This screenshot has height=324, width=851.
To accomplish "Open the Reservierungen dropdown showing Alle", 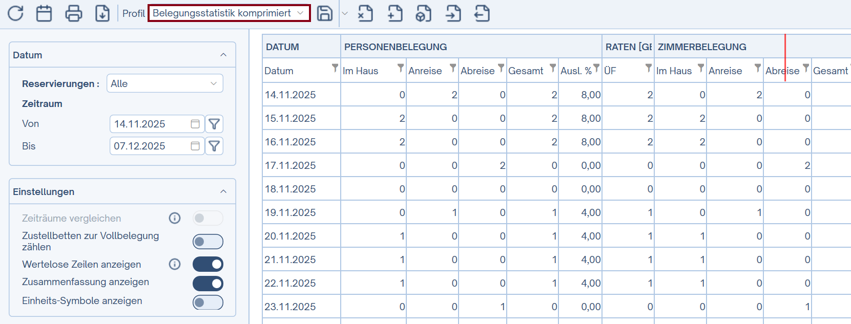I will [165, 83].
